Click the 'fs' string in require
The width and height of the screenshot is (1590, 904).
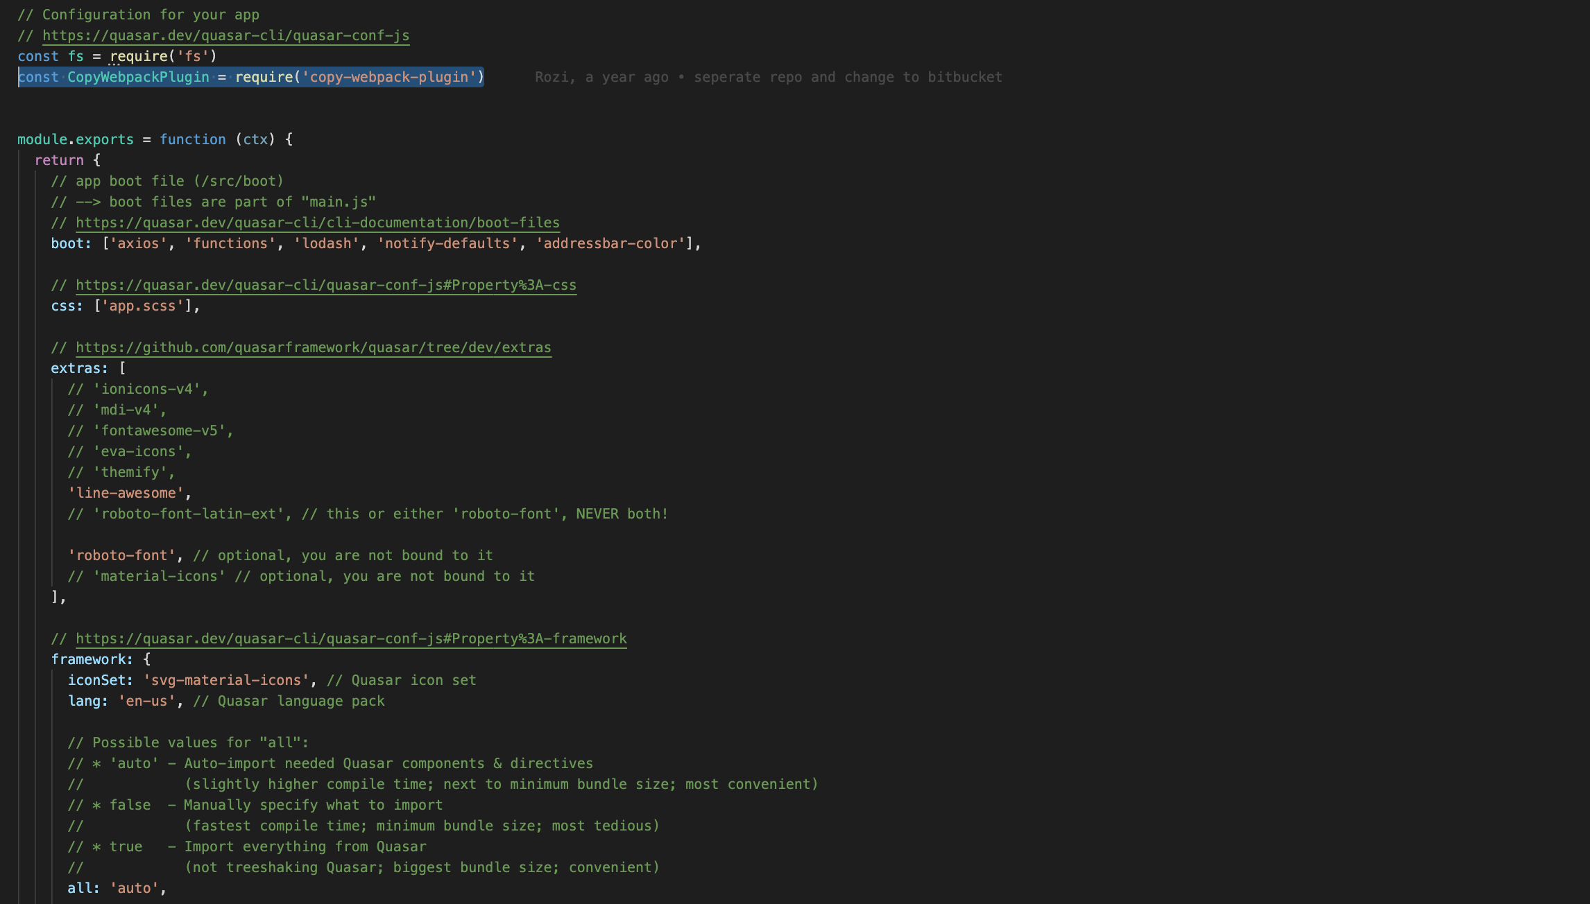pyautogui.click(x=192, y=56)
